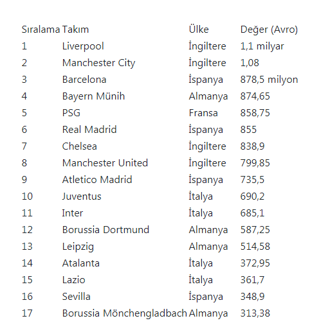
Task: Select the 1,1 milyar value cell
Action: [262, 46]
